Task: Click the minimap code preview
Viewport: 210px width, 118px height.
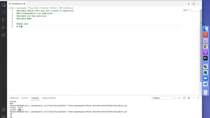Action: pyautogui.click(x=187, y=10)
